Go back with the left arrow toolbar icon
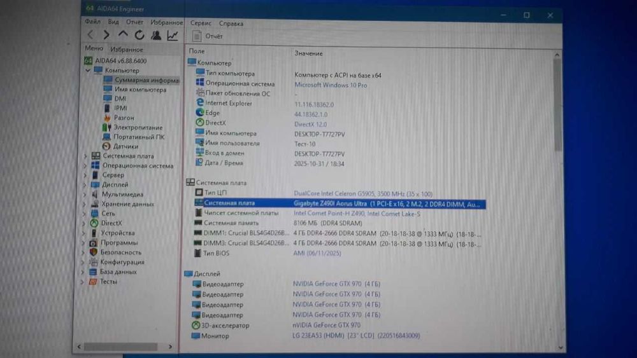This screenshot has width=637, height=358. (x=90, y=35)
